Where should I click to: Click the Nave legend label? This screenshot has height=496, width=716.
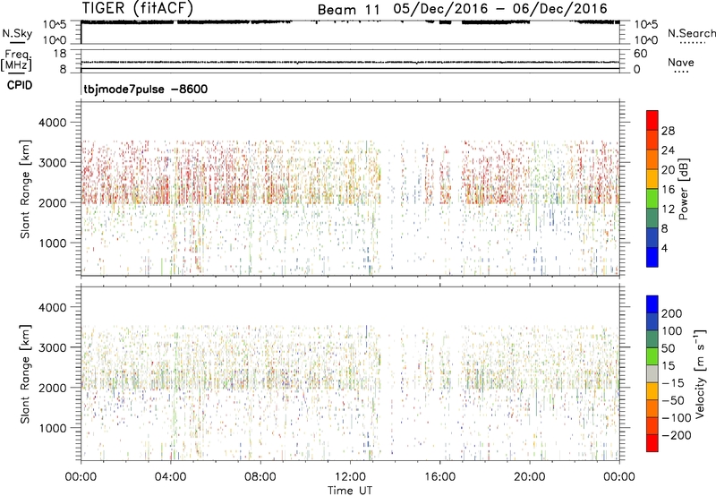click(681, 62)
